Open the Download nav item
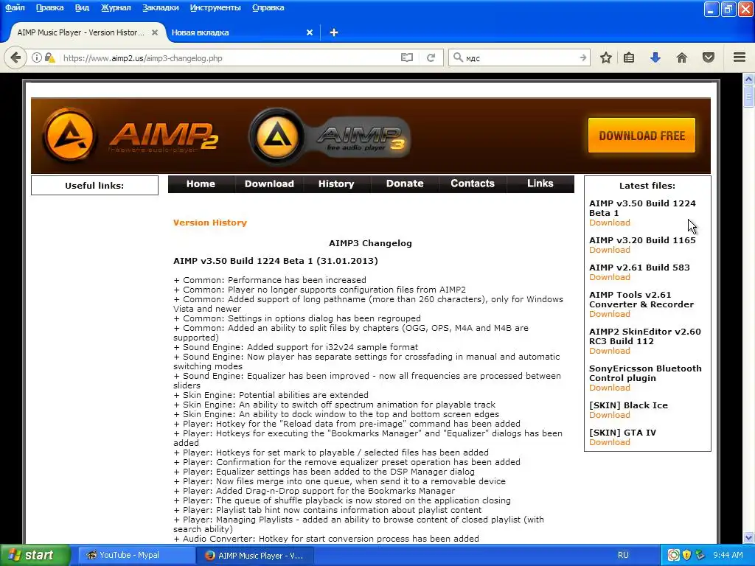The image size is (755, 566). [x=269, y=184]
